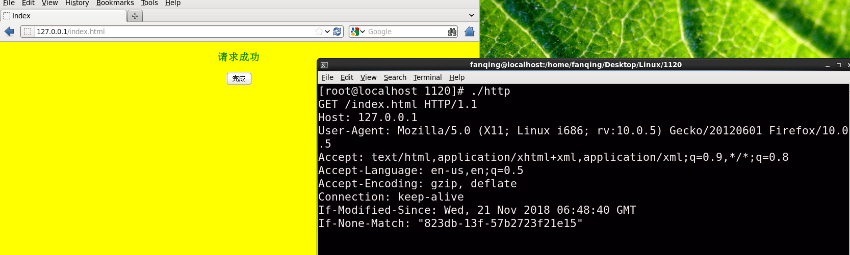Screen dimensions: 850x255
Task: Click the terminal title fanqing@localhost
Action: (576, 65)
